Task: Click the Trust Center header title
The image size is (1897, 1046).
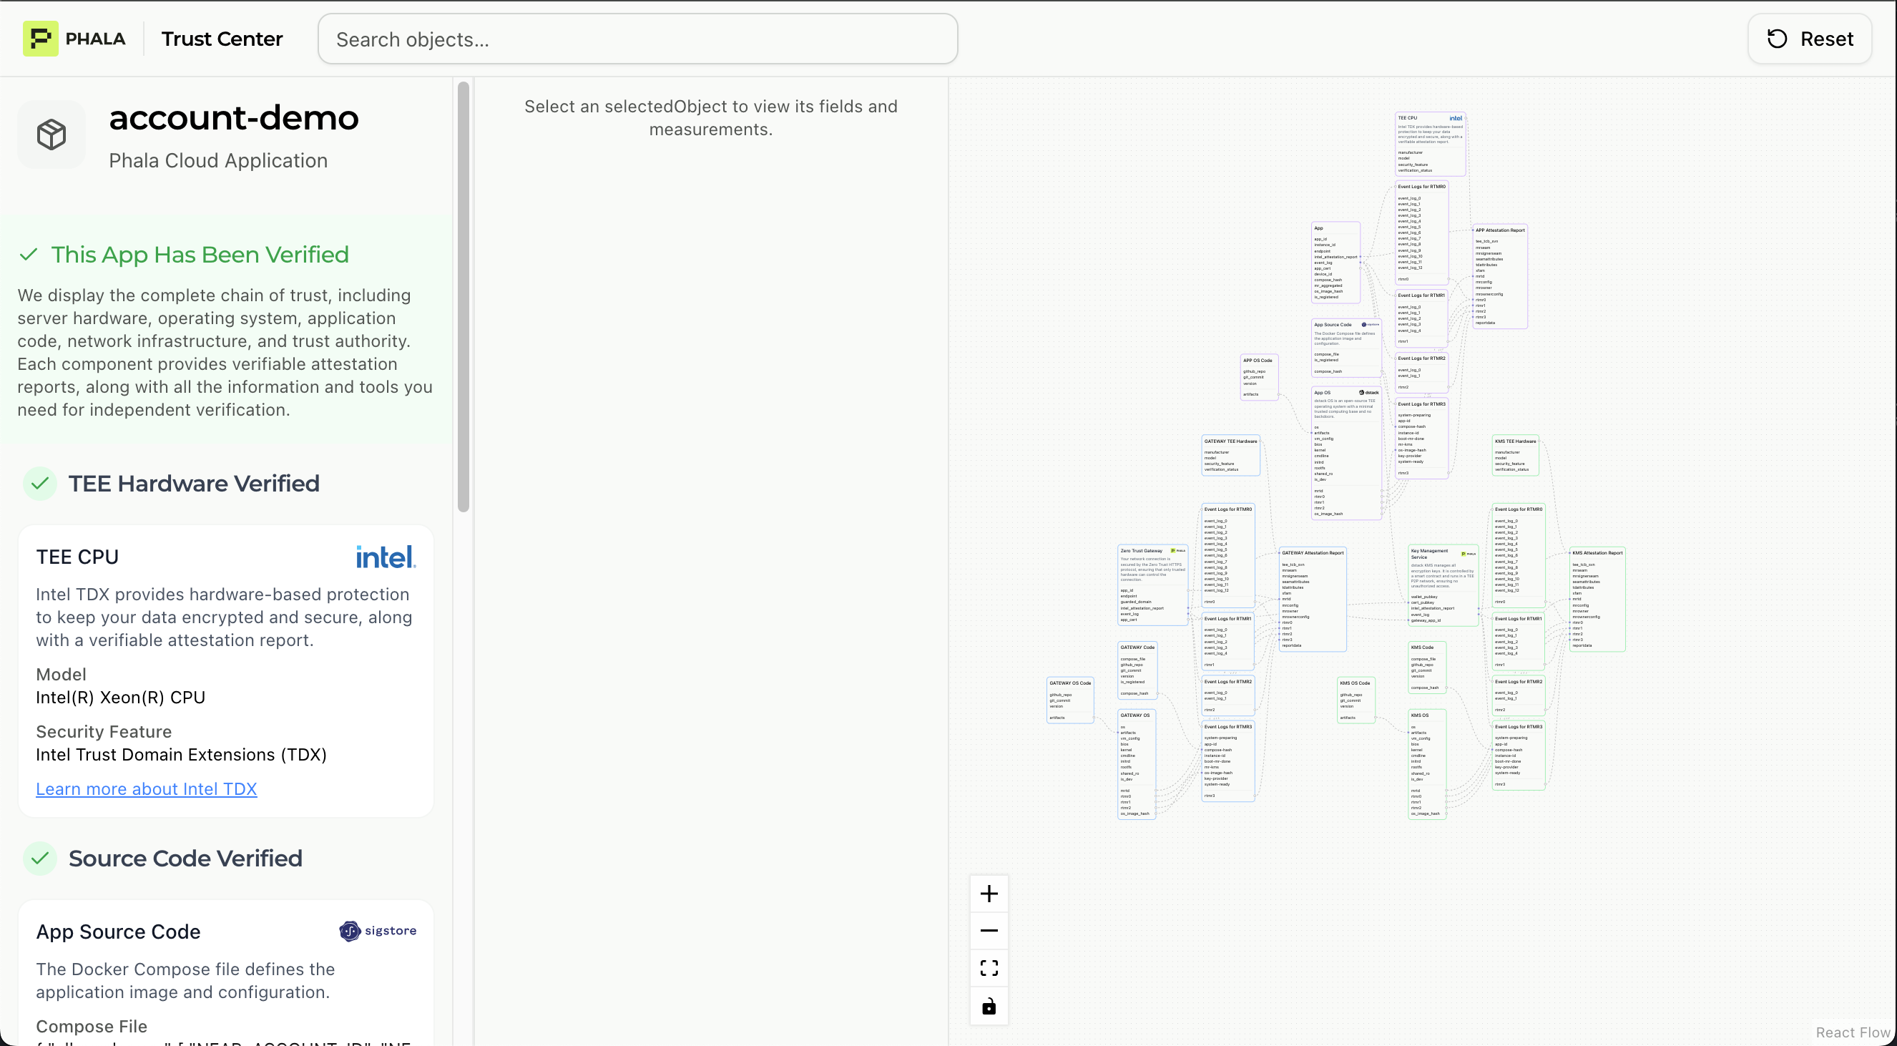Action: 222,39
